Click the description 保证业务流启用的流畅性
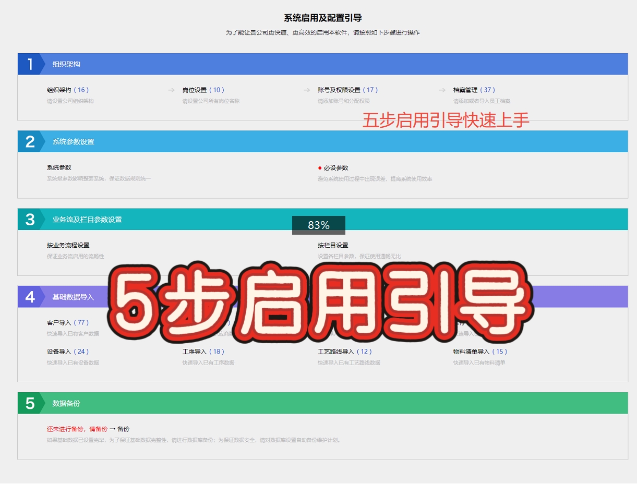637x484 pixels. click(76, 256)
